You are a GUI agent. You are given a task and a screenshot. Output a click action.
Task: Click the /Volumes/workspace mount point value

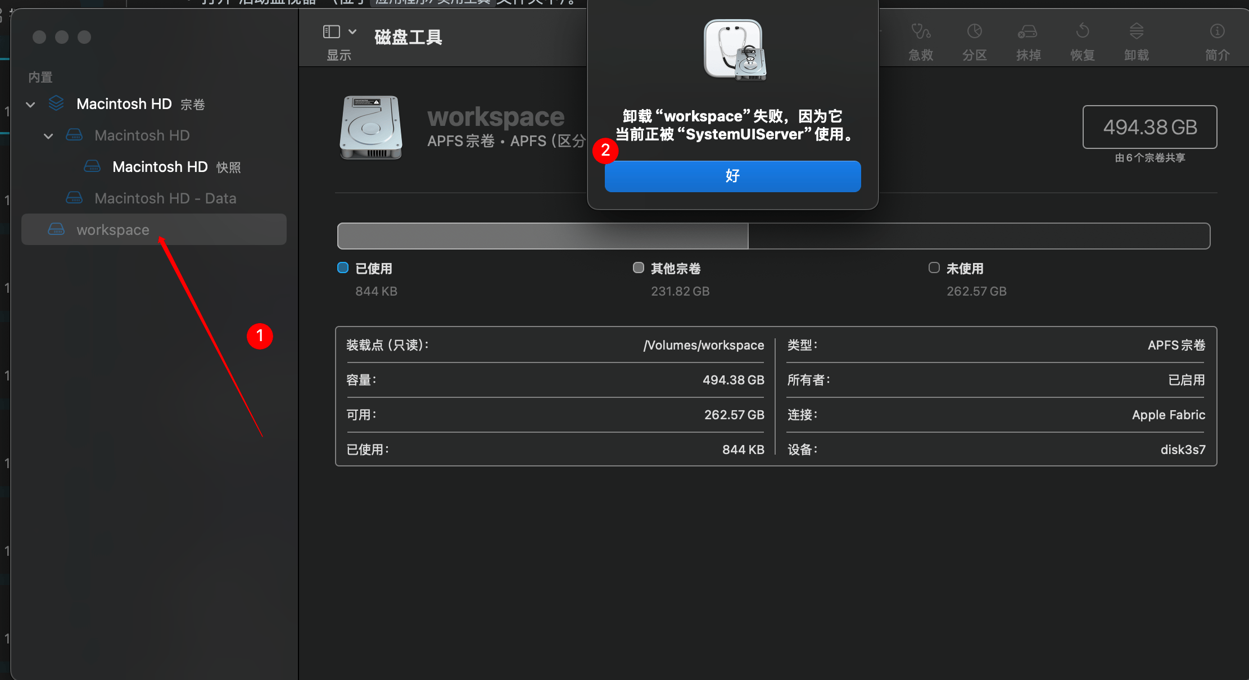coord(704,345)
